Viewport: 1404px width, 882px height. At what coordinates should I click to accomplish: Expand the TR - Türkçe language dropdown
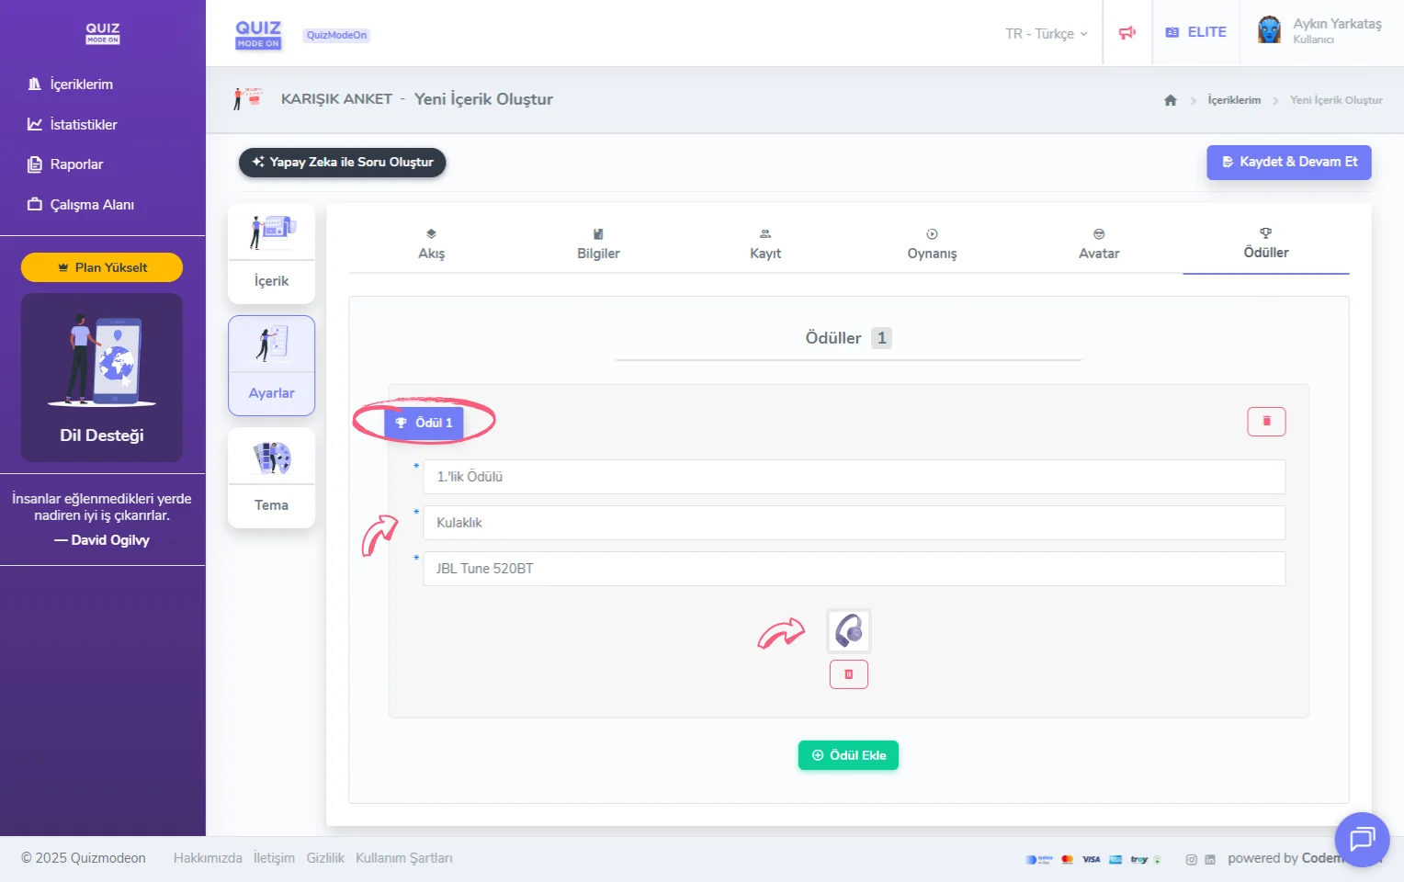click(x=1046, y=34)
